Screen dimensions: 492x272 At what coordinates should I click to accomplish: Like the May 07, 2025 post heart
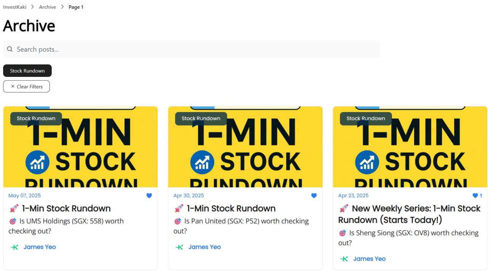[x=149, y=196]
